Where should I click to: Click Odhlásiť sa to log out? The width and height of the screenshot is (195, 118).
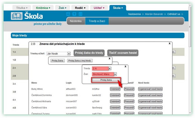pyautogui.click(x=174, y=14)
